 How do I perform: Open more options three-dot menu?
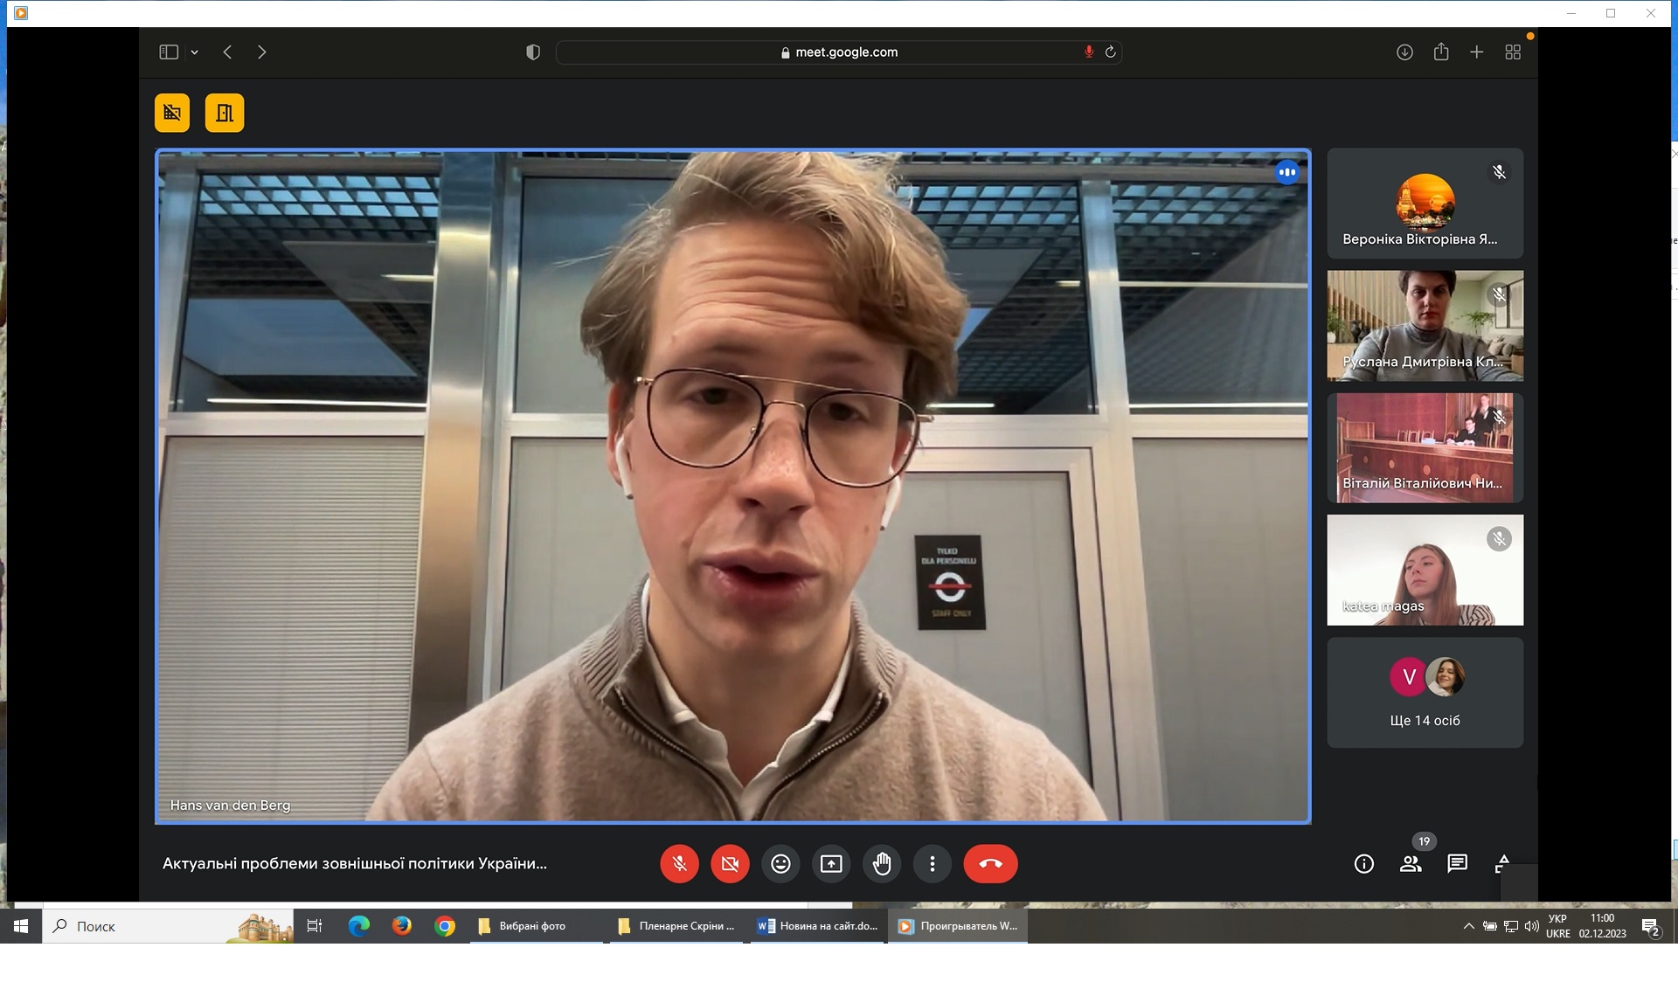[933, 864]
